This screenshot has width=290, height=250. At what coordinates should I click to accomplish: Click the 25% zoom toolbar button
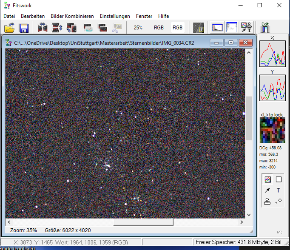click(138, 28)
